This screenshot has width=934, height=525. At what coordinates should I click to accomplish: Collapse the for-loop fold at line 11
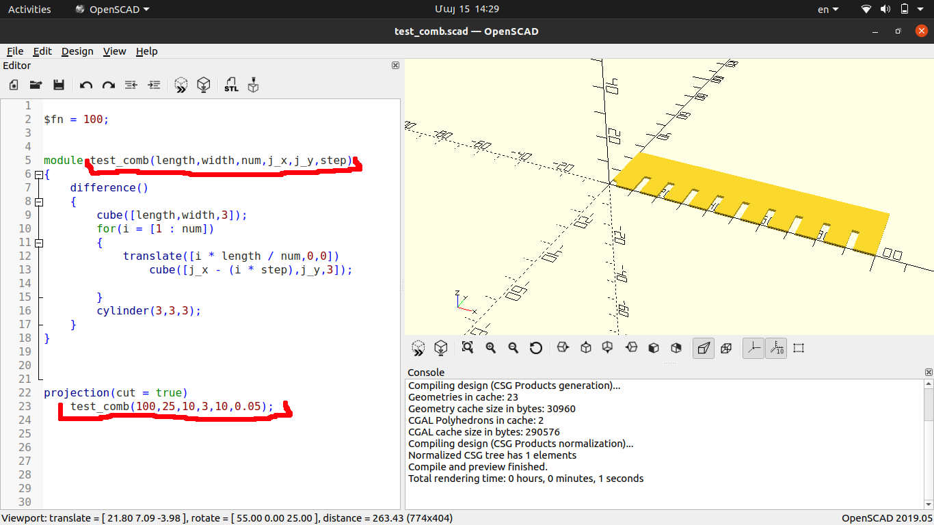click(x=38, y=243)
